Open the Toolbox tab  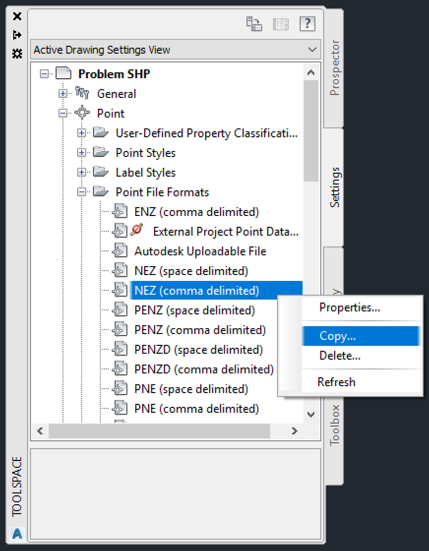click(x=335, y=424)
